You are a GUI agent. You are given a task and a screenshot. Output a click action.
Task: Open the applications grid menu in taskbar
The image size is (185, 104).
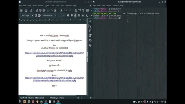tap(20, 102)
